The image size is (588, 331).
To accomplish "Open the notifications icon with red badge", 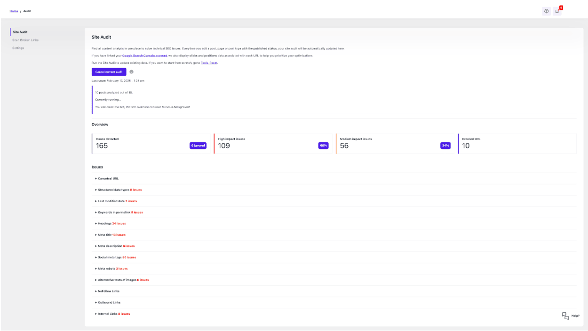I will click(558, 11).
